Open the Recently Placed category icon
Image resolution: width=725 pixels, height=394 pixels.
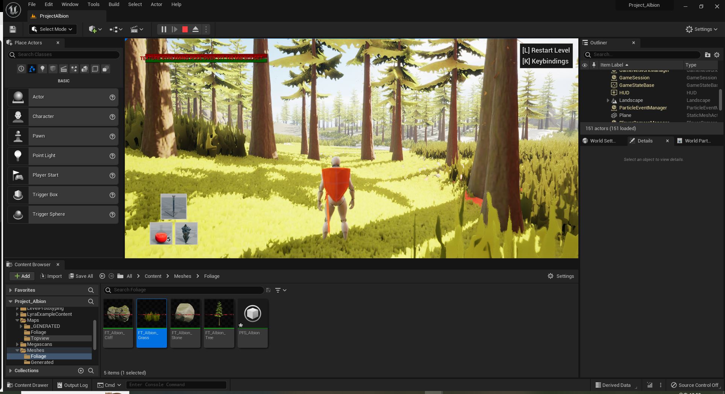(x=21, y=69)
